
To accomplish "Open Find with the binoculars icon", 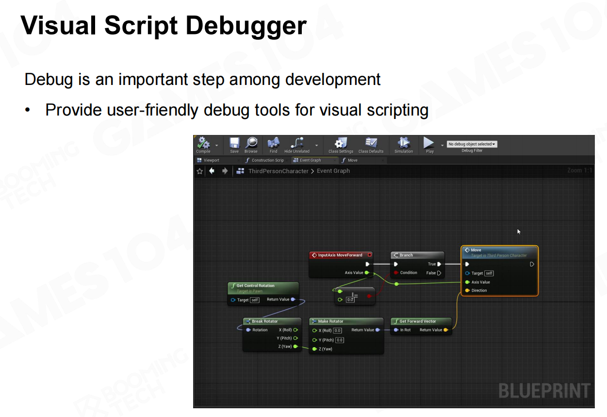I will click(x=274, y=143).
